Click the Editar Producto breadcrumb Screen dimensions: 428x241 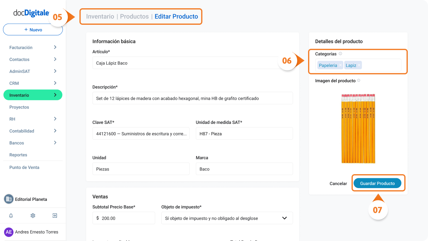(x=176, y=17)
